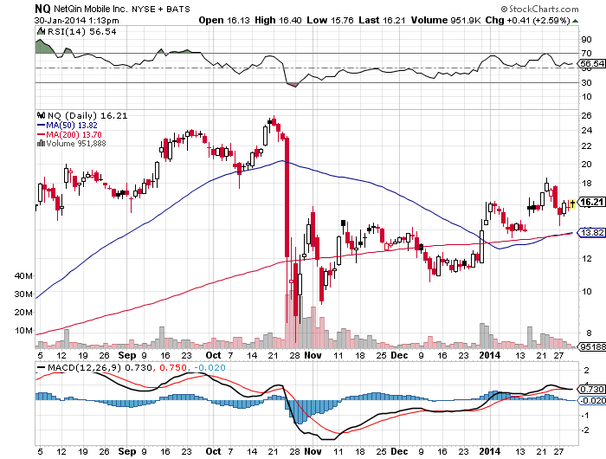Click the red MA(200) 13.70 legend entry
Screen dimensions: 606x459
[69, 134]
